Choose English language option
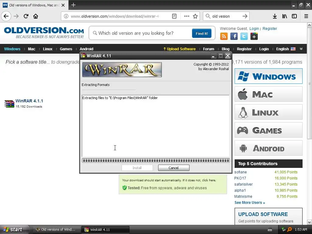 click(x=282, y=49)
